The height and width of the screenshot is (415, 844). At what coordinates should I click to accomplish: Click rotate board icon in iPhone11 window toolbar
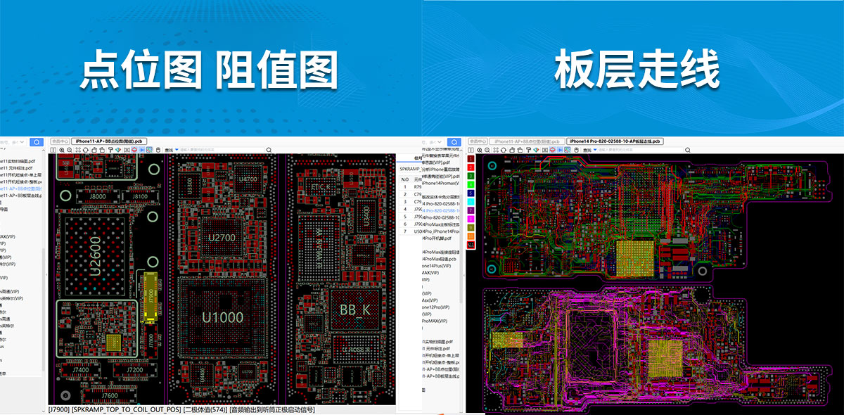point(86,150)
